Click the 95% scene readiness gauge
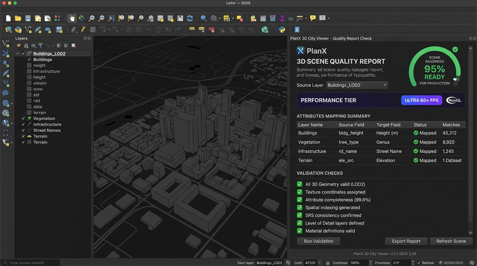The image size is (477, 266). pos(435,67)
